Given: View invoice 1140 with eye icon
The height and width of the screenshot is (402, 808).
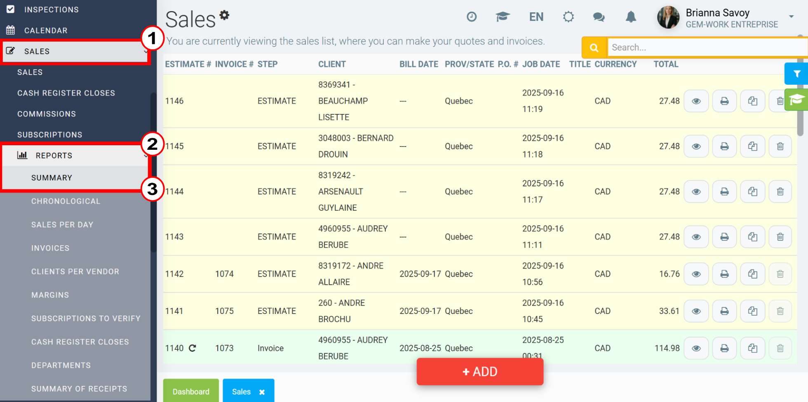Looking at the screenshot, I should (x=696, y=349).
